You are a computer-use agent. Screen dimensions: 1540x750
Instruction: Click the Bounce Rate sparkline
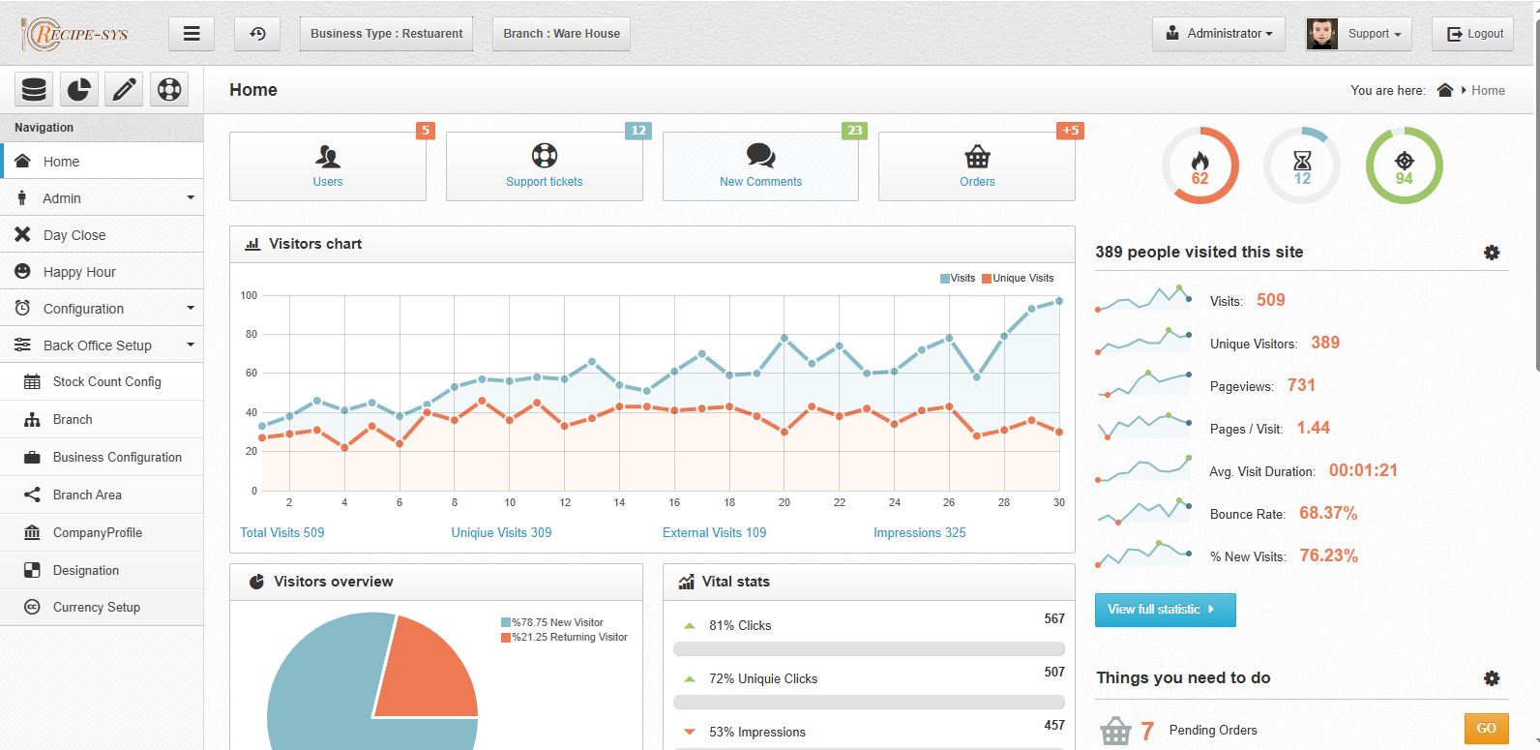point(1143,511)
